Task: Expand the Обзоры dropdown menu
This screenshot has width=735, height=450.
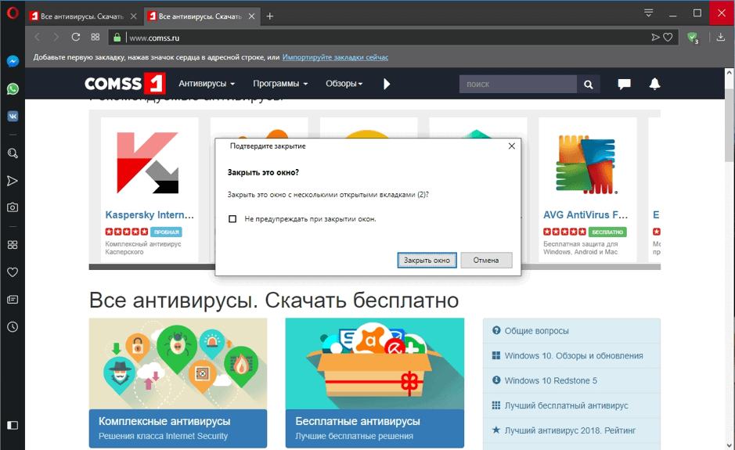Action: click(x=344, y=84)
